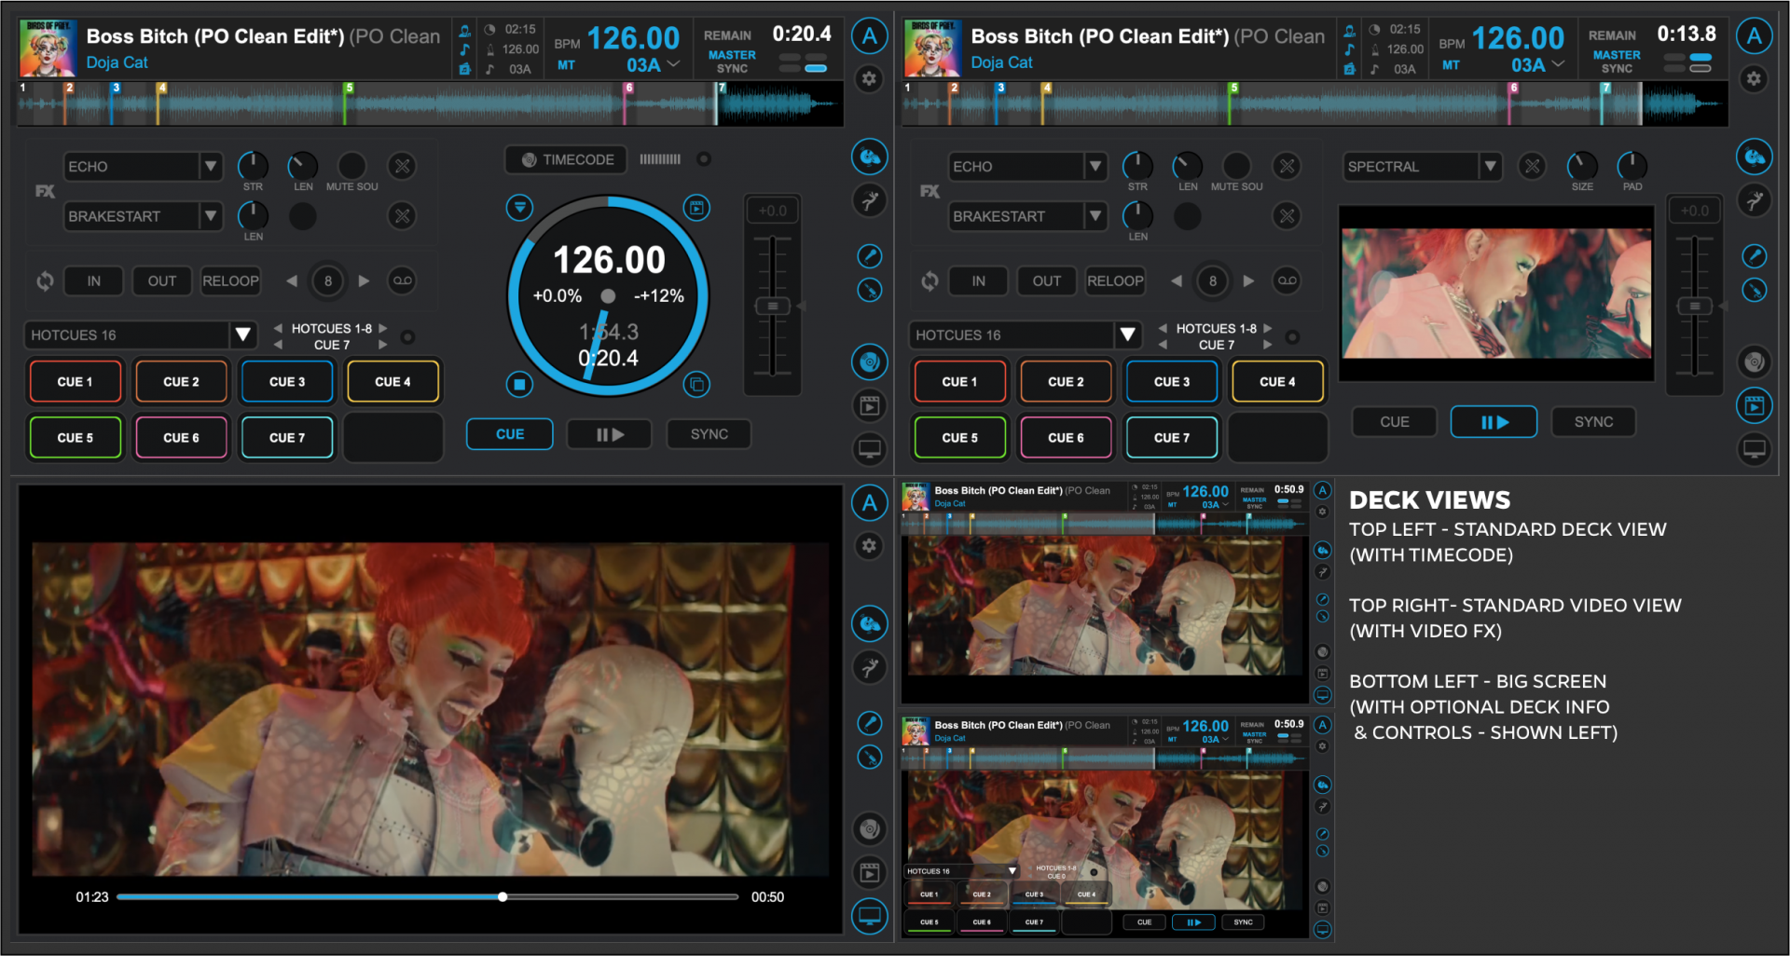Toggle MUTE SOU button in top-left FX
This screenshot has width=1790, height=956.
click(351, 166)
